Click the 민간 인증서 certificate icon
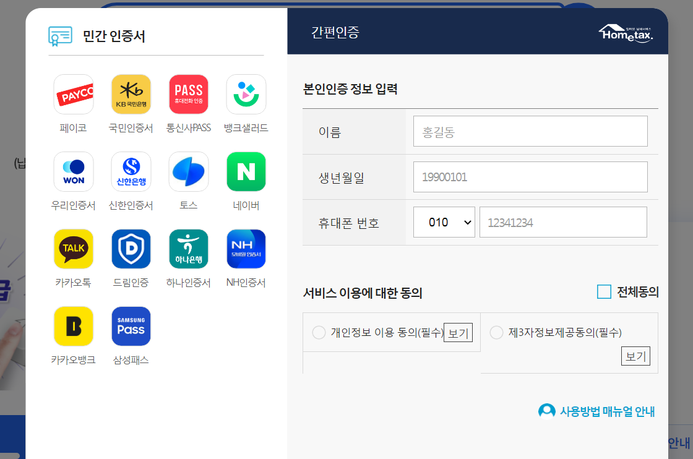The image size is (693, 459). [x=60, y=36]
